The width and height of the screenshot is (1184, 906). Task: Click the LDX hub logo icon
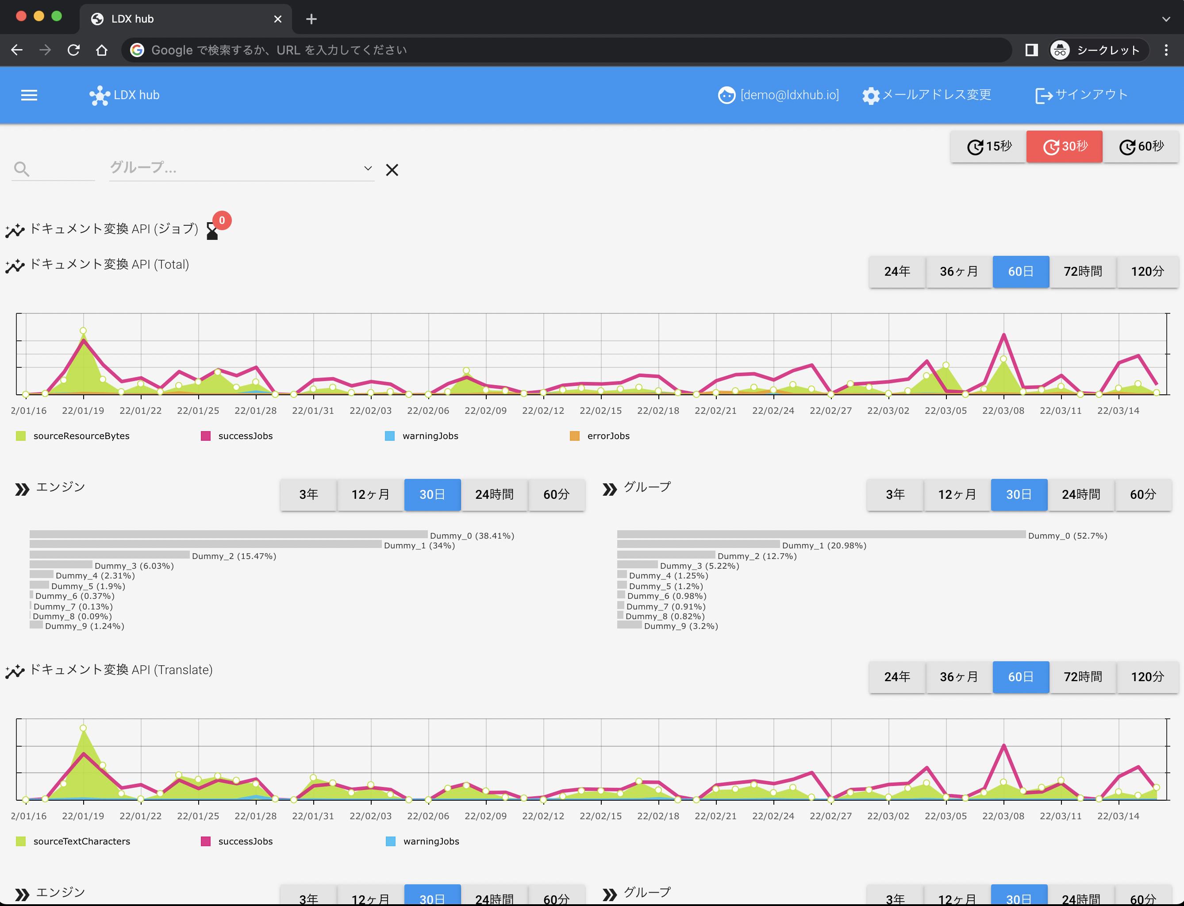pyautogui.click(x=100, y=96)
